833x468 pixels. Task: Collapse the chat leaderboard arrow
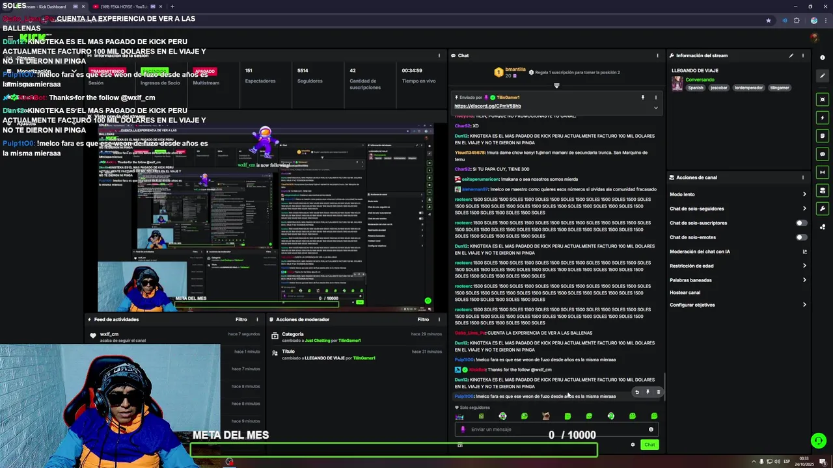coord(556,85)
